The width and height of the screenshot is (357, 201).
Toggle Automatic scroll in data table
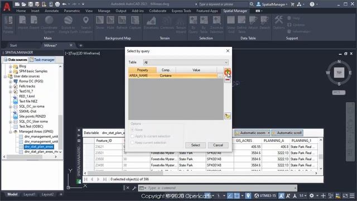click(x=287, y=133)
